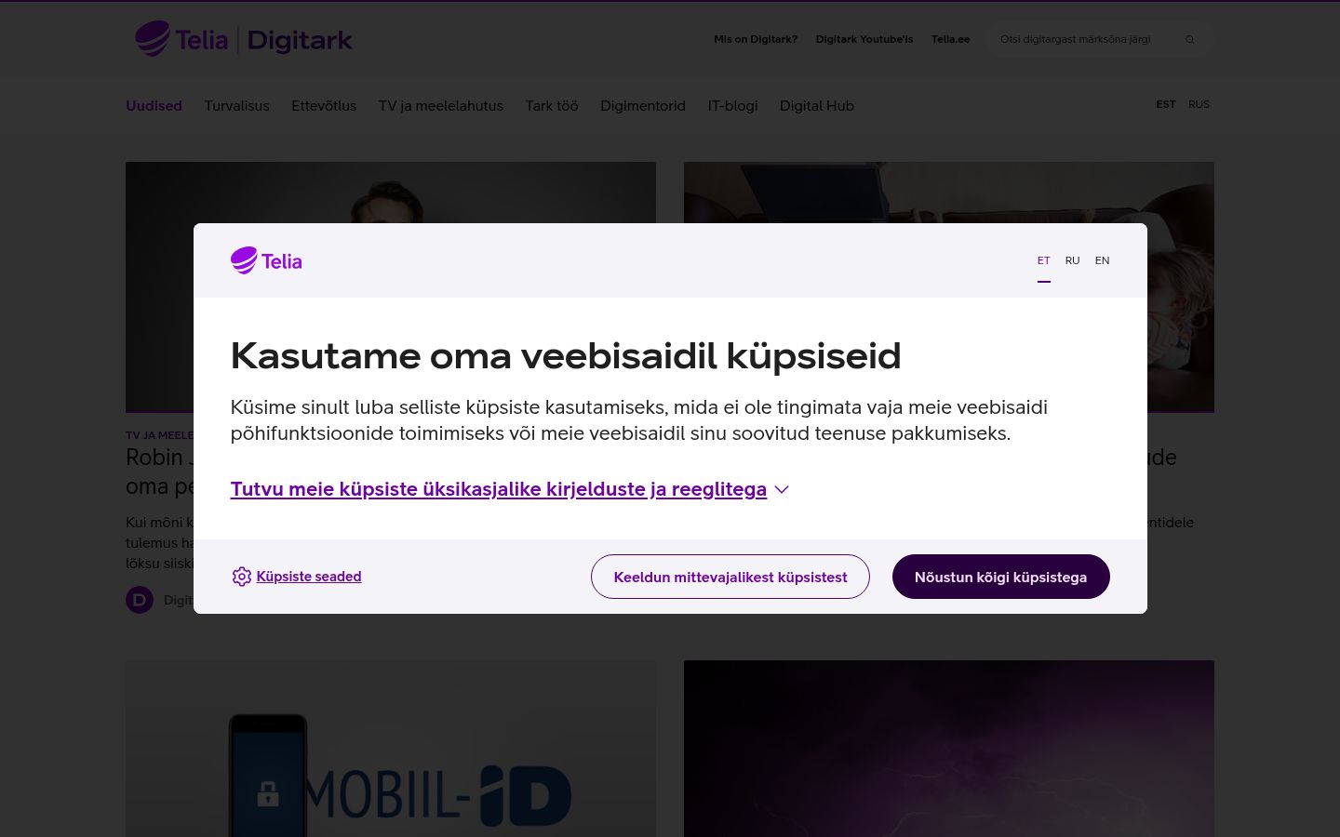Click the purple D author avatar
The height and width of the screenshot is (837, 1340).
click(x=140, y=600)
